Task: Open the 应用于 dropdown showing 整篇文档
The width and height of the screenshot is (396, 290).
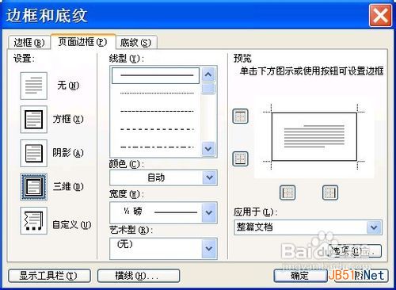Action: tap(308, 227)
